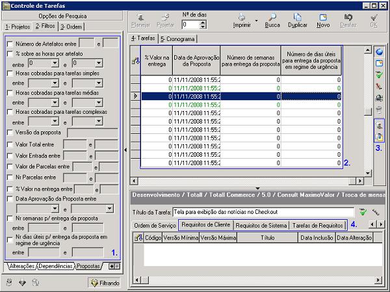Open the Imprimir dropdown arrow
The width and height of the screenshot is (390, 292).
(257, 21)
